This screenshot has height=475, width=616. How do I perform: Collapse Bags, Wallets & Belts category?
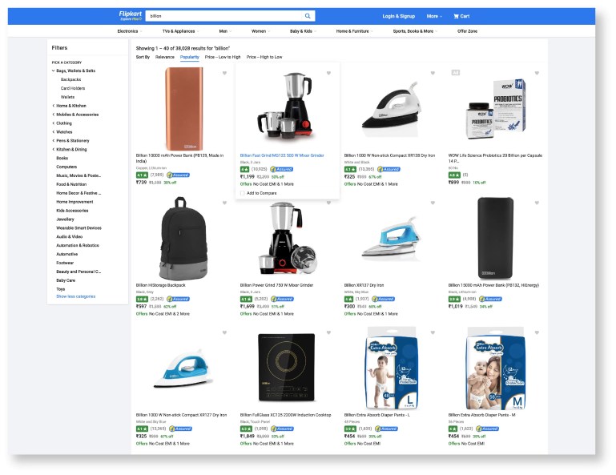(x=54, y=70)
